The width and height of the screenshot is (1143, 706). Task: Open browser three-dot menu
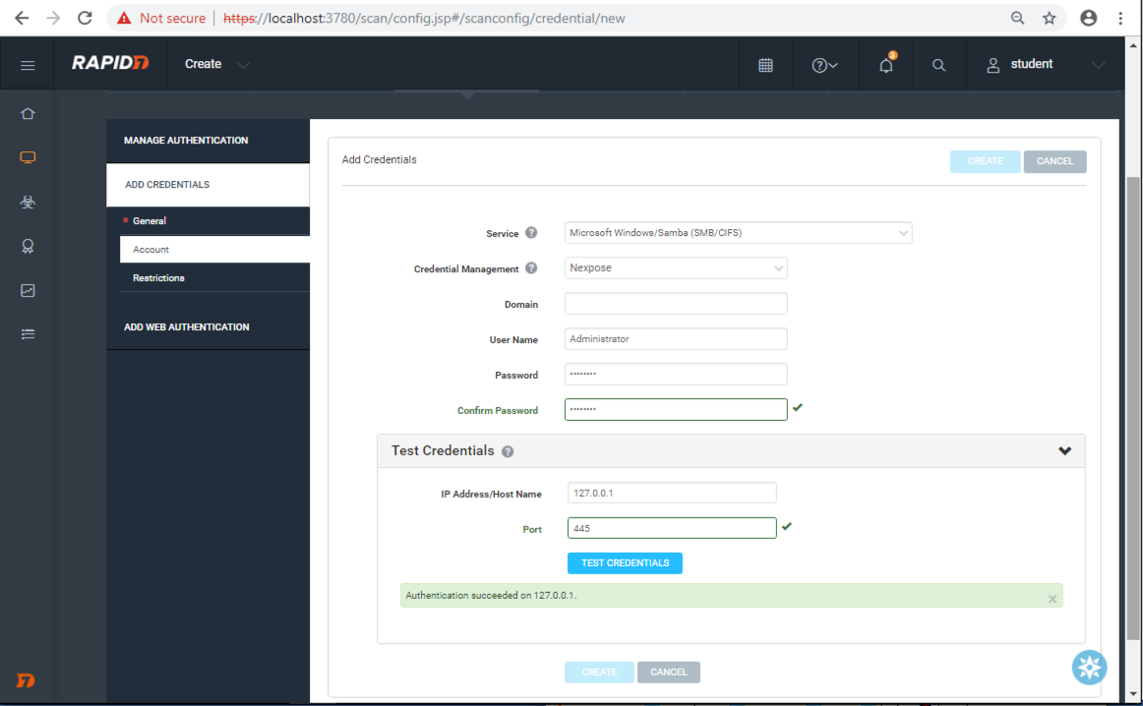(1120, 19)
